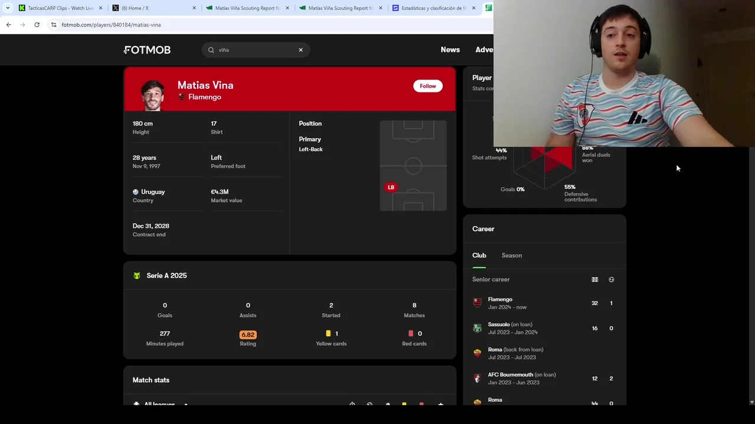Go back using the browser back arrow
Screen dimensions: 755x424
tap(8, 25)
